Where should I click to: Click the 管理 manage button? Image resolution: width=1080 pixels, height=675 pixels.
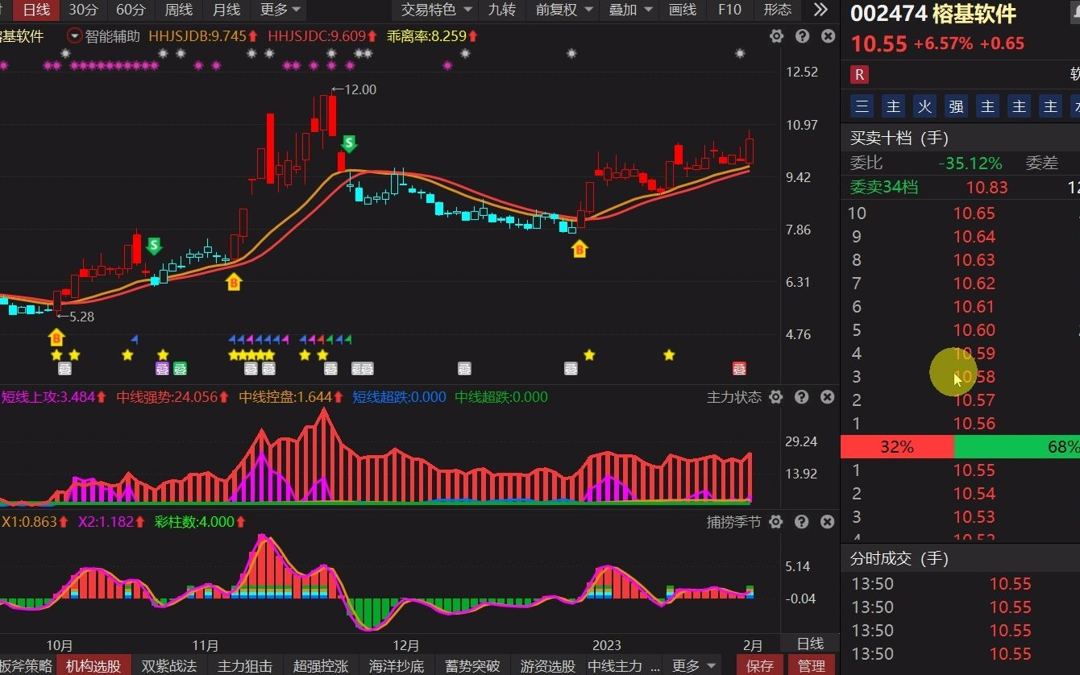click(811, 666)
